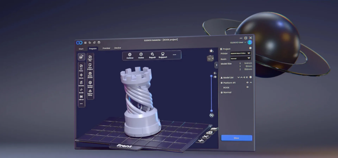338x158 pixels.
Task: Click the 150mm Z size value
Action: point(248,69)
